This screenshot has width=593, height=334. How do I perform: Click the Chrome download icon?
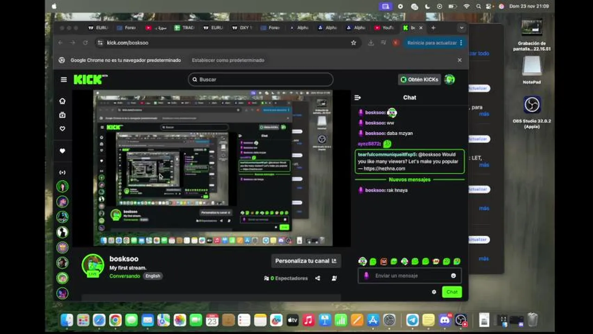(371, 43)
